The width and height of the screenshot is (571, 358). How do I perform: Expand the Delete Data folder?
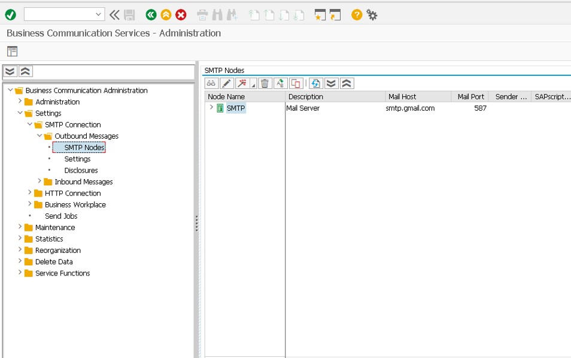click(x=20, y=261)
